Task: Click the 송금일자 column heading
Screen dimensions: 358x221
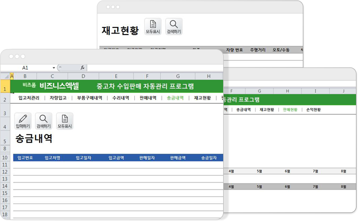Action: coord(209,157)
